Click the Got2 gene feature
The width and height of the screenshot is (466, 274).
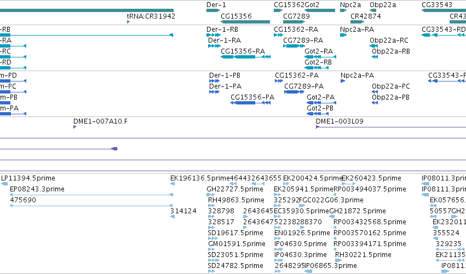(320, 10)
